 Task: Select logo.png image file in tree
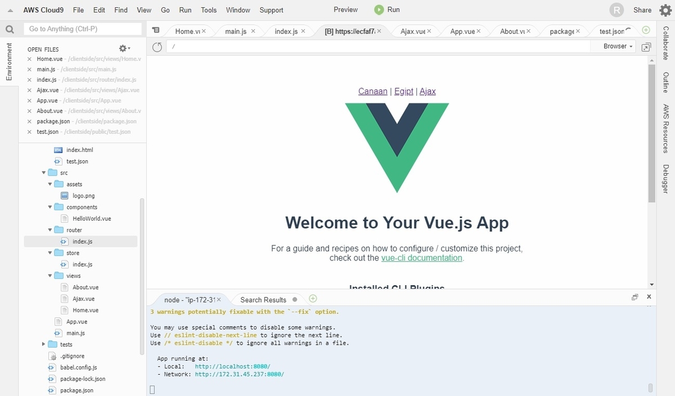tap(83, 196)
